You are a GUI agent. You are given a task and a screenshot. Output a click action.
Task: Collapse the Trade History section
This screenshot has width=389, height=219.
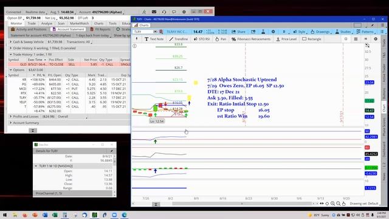tap(11, 54)
